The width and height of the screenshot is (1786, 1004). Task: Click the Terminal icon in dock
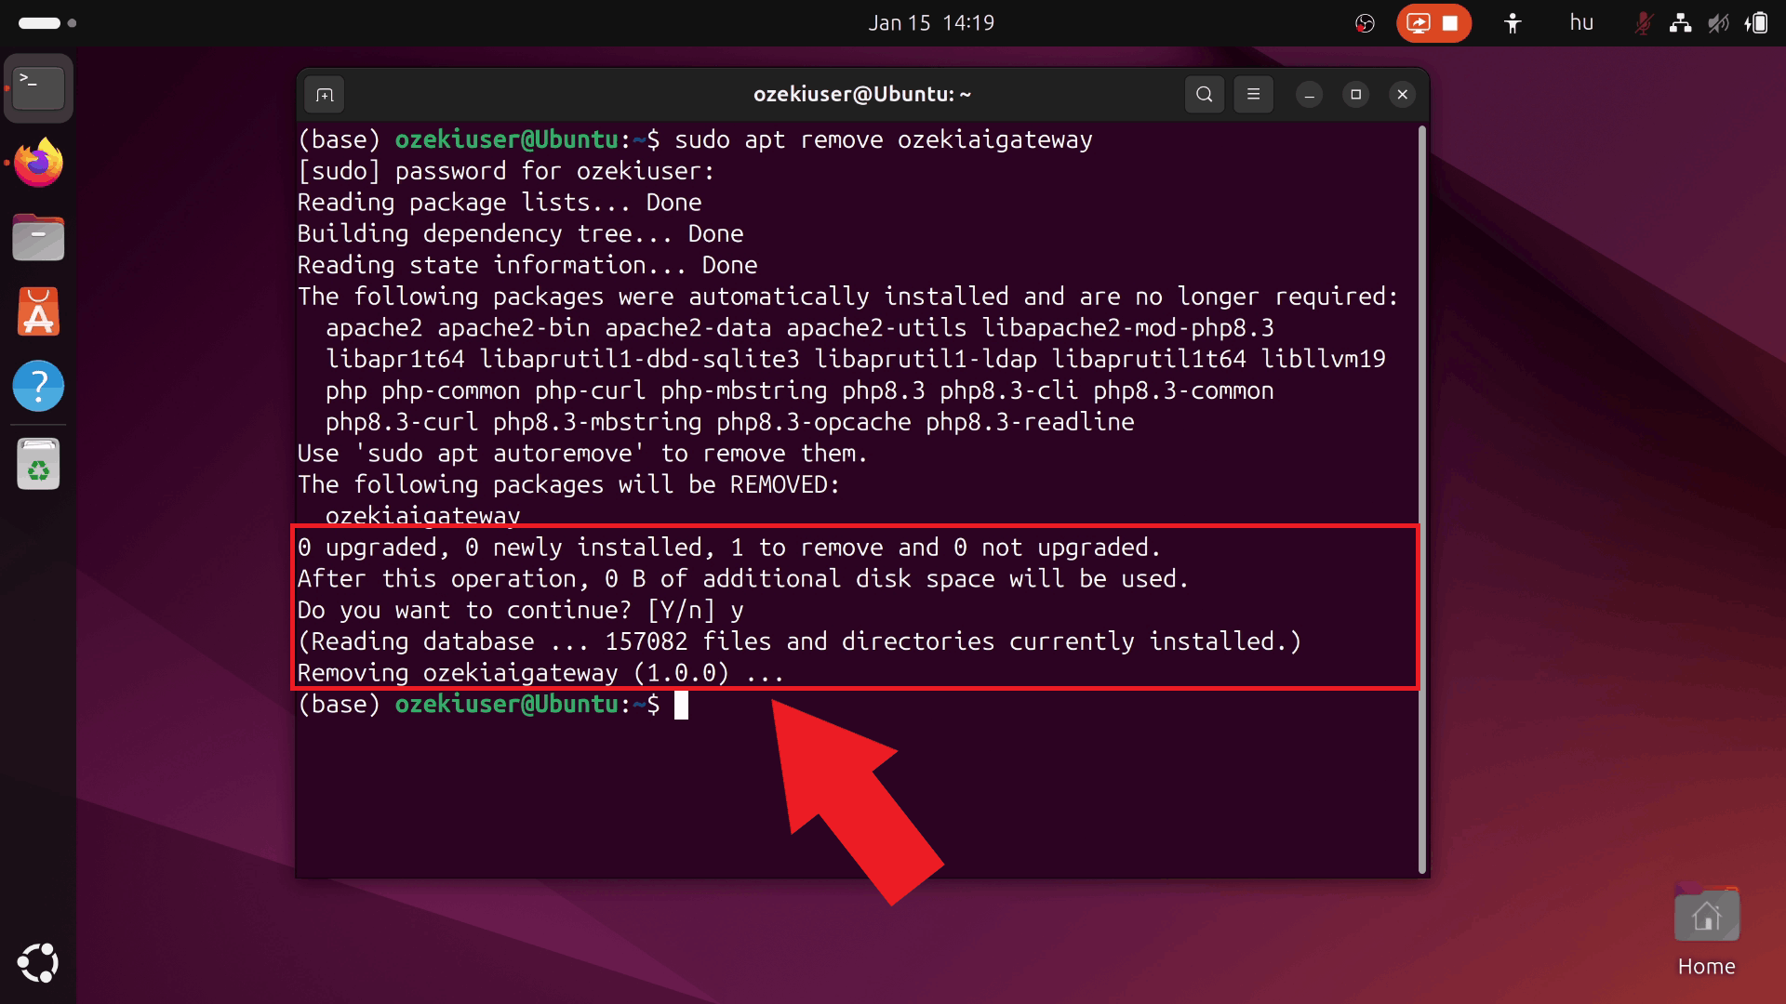(38, 89)
